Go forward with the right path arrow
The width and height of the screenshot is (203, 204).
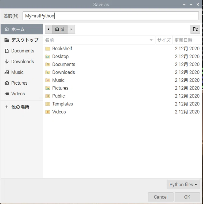(x=71, y=29)
